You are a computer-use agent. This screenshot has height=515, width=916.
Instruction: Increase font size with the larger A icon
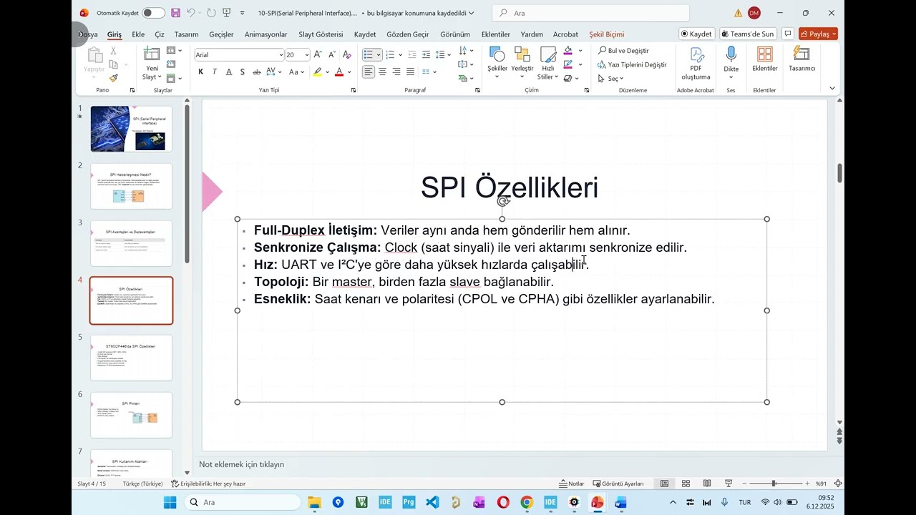[x=318, y=55]
